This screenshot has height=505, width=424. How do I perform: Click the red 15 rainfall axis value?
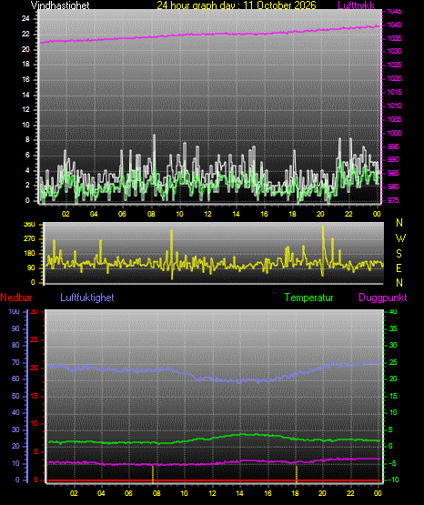pos(35,396)
